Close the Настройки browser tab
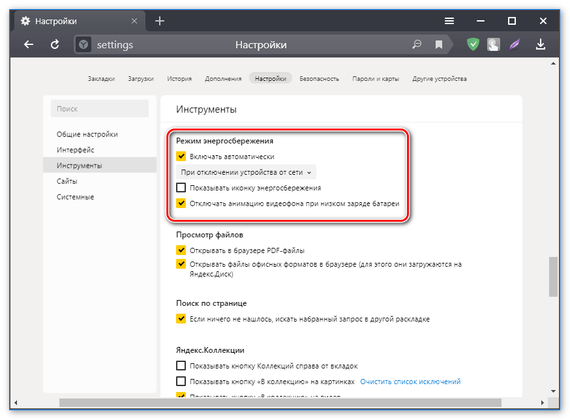Image resolution: width=570 pixels, height=420 pixels. click(x=134, y=21)
